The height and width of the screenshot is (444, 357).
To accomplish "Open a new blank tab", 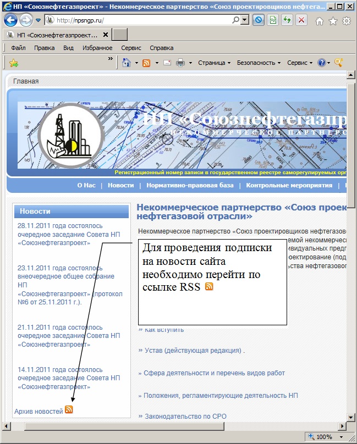I will coord(120,35).
